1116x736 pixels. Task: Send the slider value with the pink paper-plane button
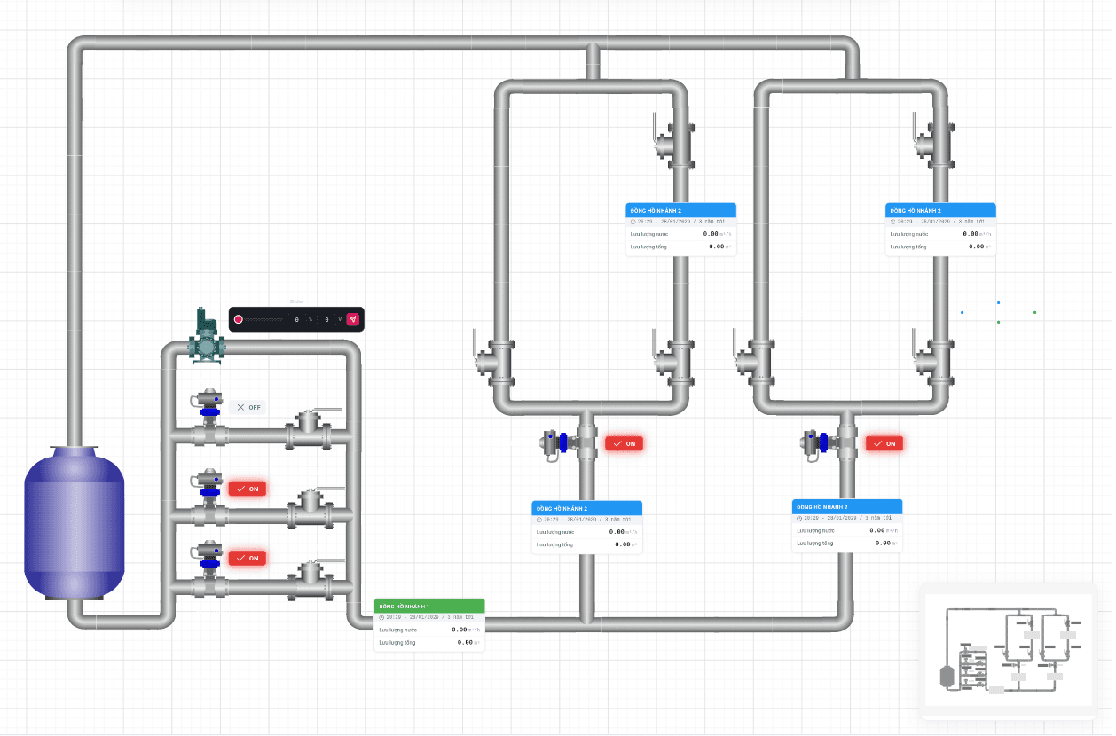(353, 319)
